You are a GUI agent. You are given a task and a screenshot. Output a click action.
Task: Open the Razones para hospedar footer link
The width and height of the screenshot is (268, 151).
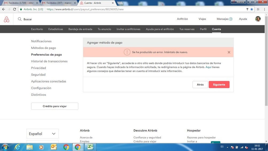(x=201, y=137)
